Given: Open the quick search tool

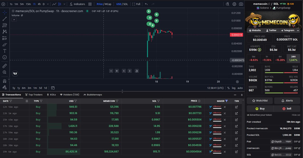Looking at the screenshot, I should [x=228, y=4].
